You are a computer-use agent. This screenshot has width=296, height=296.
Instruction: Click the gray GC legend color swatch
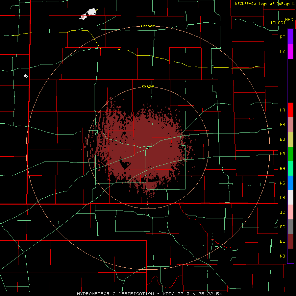(x=290, y=227)
